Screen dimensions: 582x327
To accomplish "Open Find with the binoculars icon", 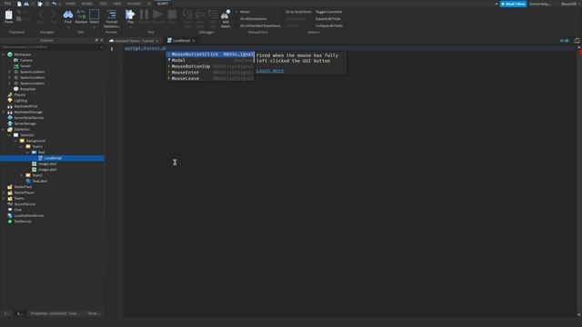I will pyautogui.click(x=68, y=15).
